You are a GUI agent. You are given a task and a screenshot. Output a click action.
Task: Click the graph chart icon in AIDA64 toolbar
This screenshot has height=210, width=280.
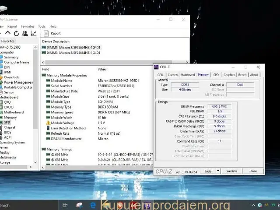coord(34,33)
